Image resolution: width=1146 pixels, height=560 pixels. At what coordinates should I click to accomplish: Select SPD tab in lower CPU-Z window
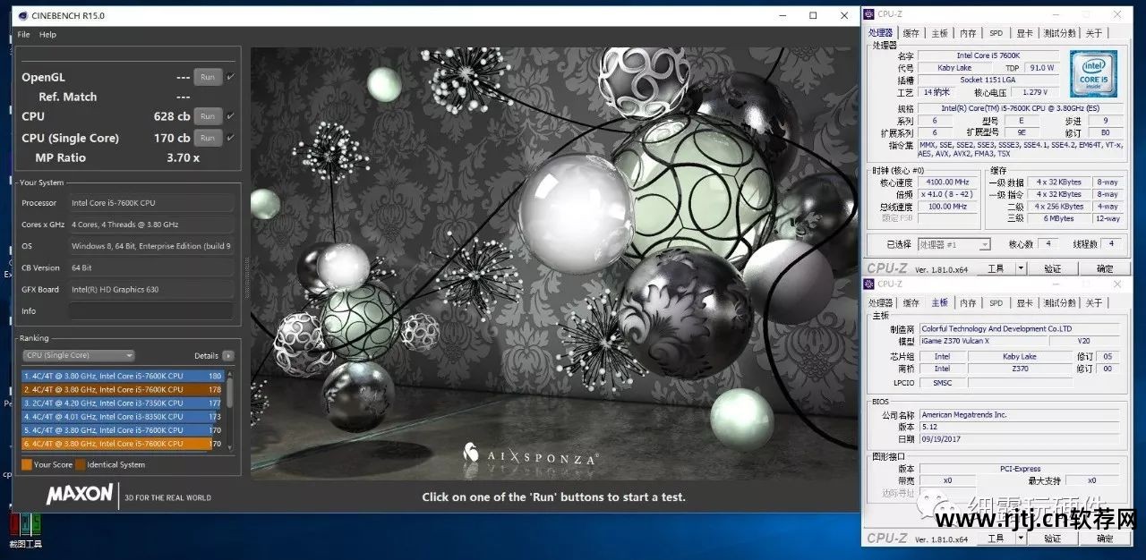pos(996,303)
